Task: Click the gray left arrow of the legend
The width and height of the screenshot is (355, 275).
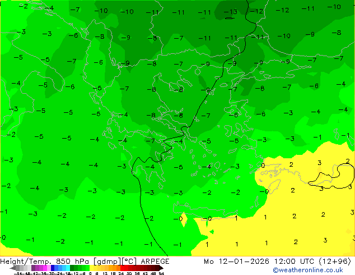Action: 13,268
